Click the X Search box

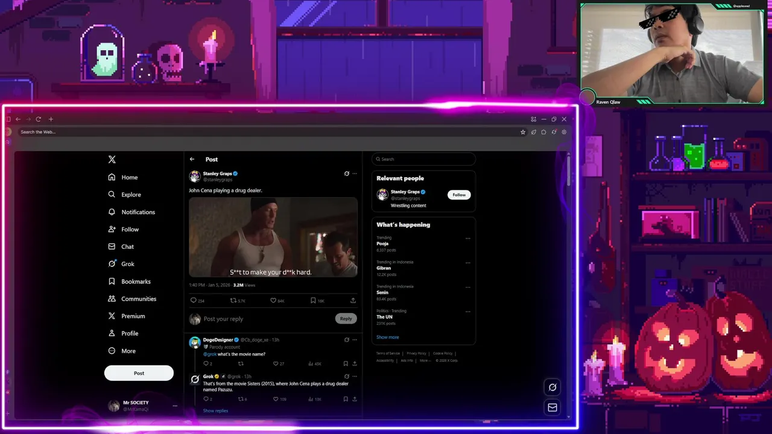(423, 159)
